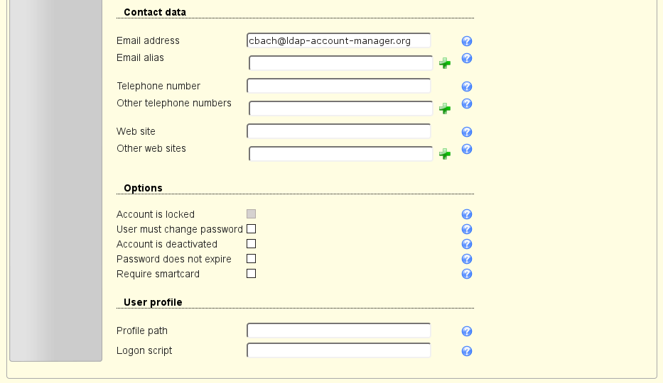Focus the Logon script input field
Image resolution: width=663 pixels, height=383 pixels.
click(339, 351)
